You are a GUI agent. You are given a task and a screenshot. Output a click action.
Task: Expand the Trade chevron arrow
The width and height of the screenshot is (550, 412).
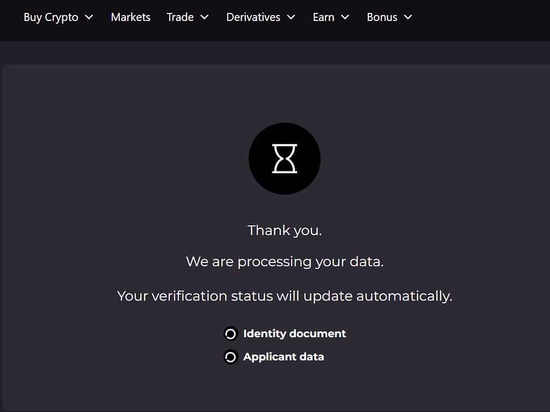[x=205, y=17]
